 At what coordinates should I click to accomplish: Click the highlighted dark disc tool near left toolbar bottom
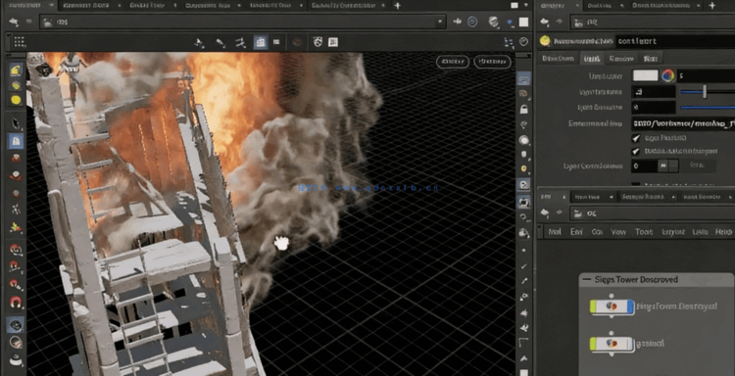pos(16,324)
